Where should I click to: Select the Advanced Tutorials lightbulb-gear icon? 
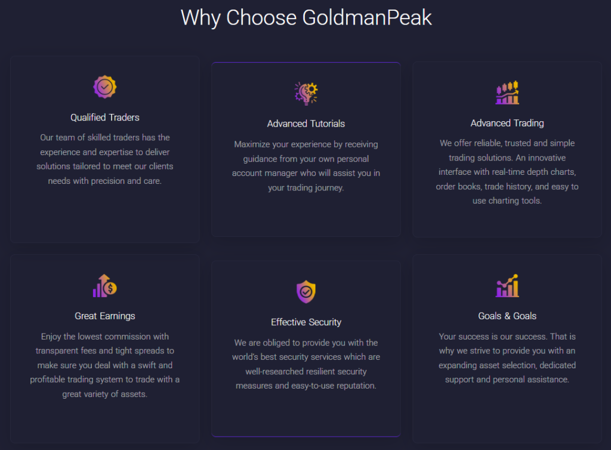(x=306, y=93)
